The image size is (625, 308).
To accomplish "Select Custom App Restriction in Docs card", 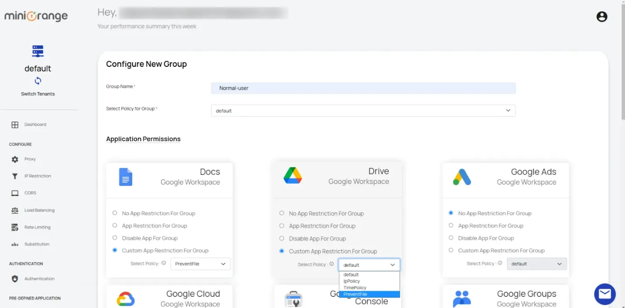I will click(115, 250).
